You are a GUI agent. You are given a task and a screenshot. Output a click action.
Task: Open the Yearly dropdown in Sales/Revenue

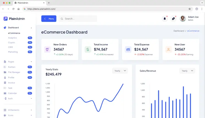tap(187, 71)
